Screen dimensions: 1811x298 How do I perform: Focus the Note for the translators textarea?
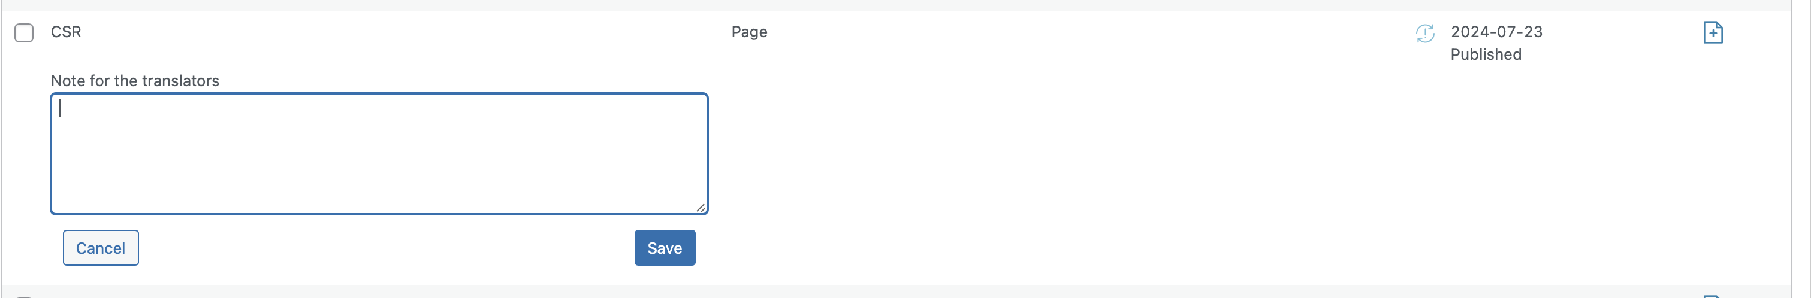[x=379, y=154]
